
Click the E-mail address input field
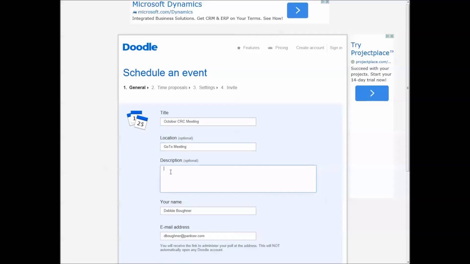[x=208, y=236]
